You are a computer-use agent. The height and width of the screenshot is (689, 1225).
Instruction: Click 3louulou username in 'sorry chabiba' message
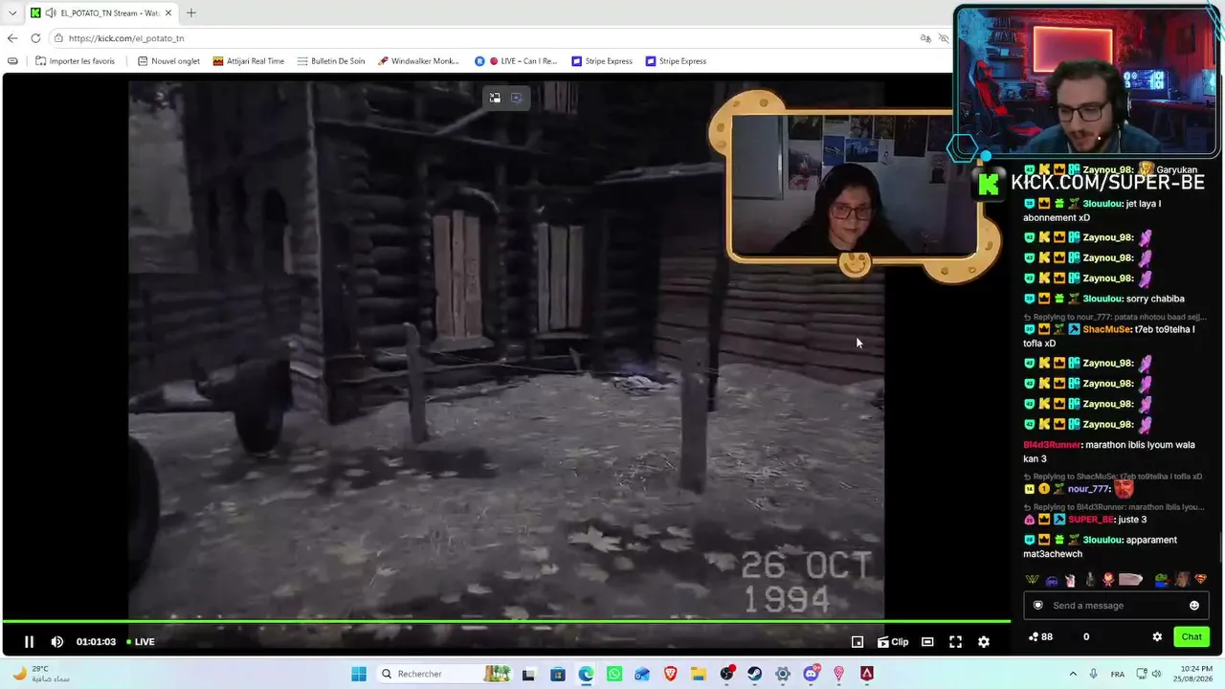coord(1102,299)
